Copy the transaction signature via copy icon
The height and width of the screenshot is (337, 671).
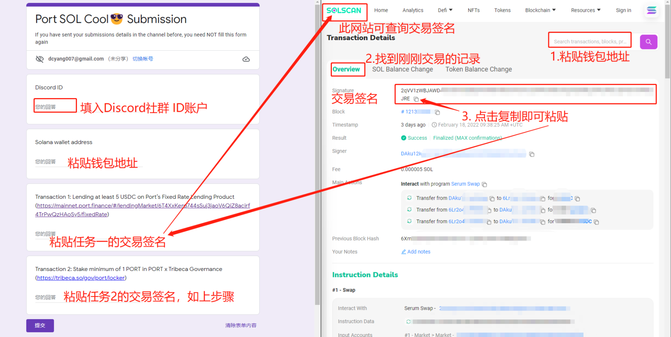click(416, 99)
